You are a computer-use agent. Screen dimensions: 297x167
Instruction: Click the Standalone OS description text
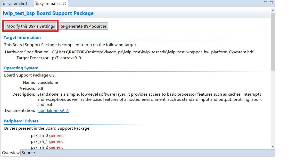pyautogui.click(x=150, y=99)
